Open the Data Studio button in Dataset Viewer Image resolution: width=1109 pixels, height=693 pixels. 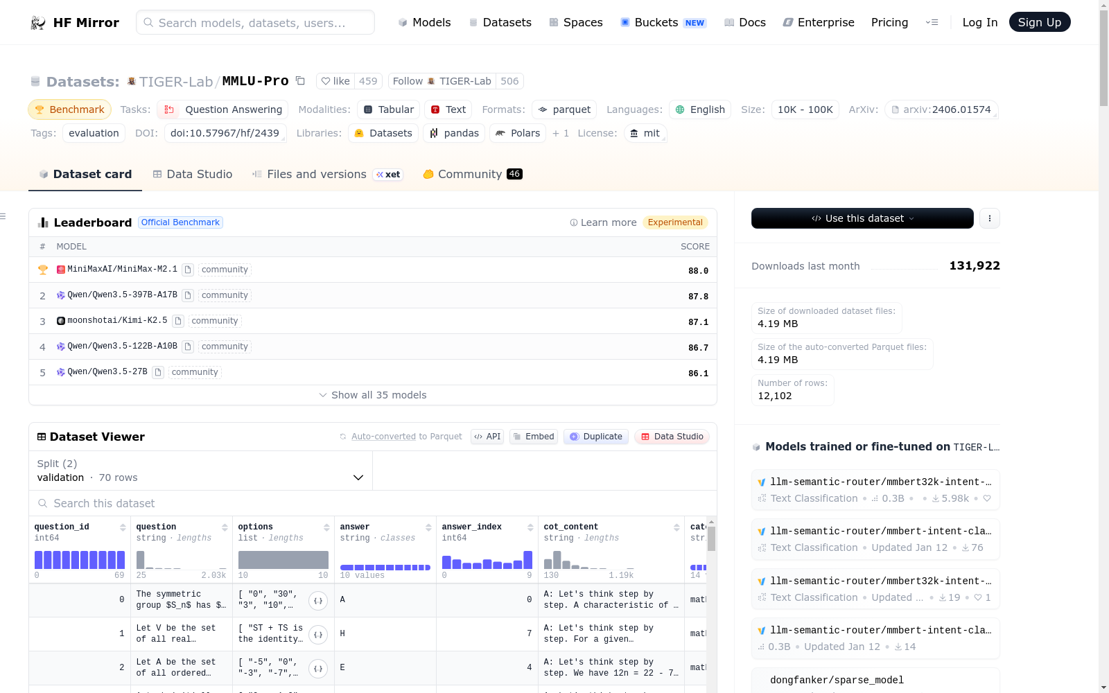point(672,437)
